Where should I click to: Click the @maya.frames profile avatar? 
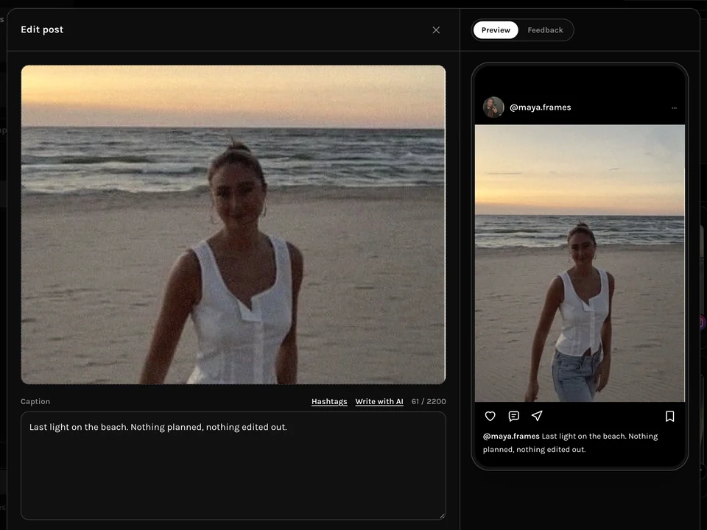[493, 107]
